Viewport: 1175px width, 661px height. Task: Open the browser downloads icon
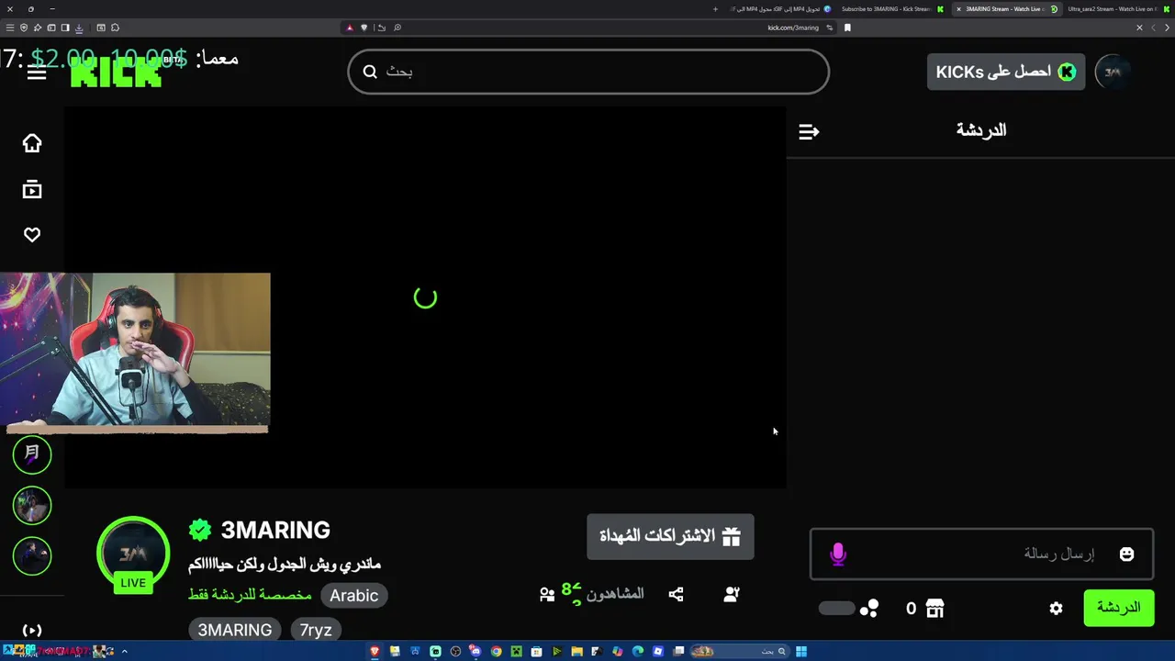pos(79,28)
